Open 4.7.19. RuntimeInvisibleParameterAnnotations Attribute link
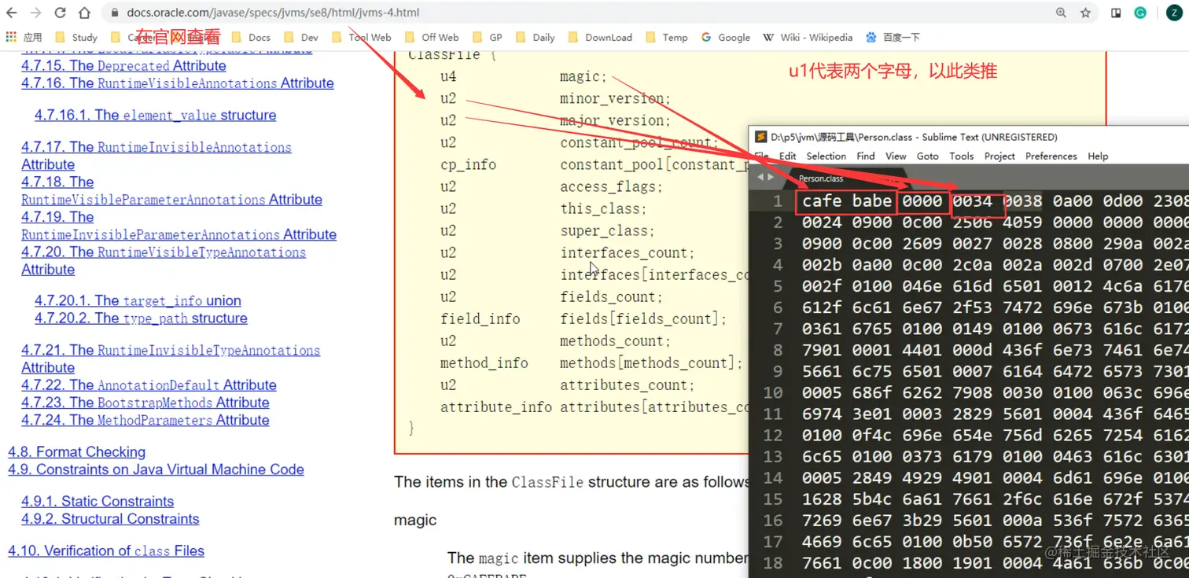Viewport: 1189px width, 578px height. pos(179,226)
